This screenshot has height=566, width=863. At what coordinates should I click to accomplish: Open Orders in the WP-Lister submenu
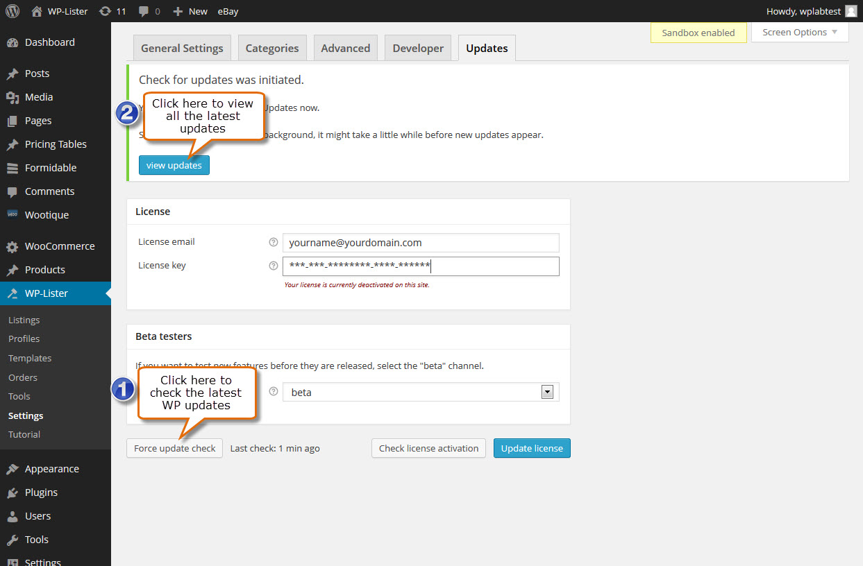coord(23,377)
